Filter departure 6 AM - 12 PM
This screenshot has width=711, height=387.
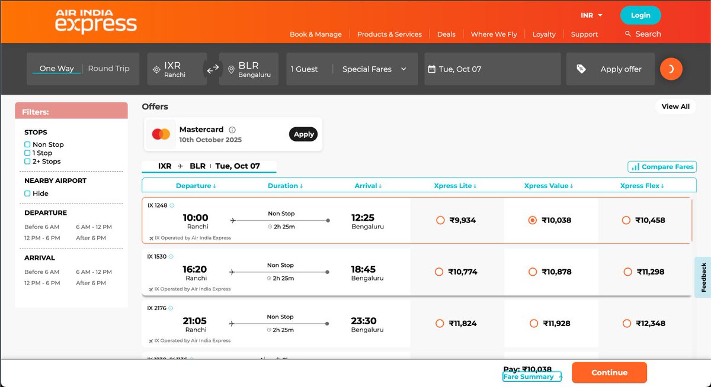point(94,227)
